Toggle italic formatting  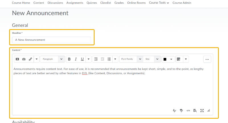(76, 59)
